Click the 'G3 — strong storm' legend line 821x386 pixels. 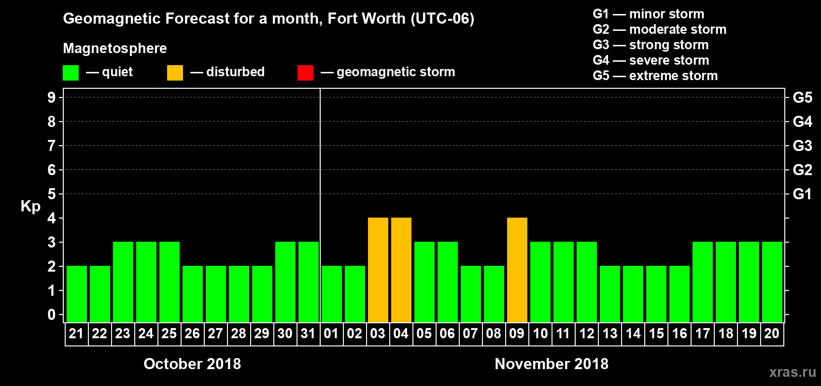tap(651, 45)
